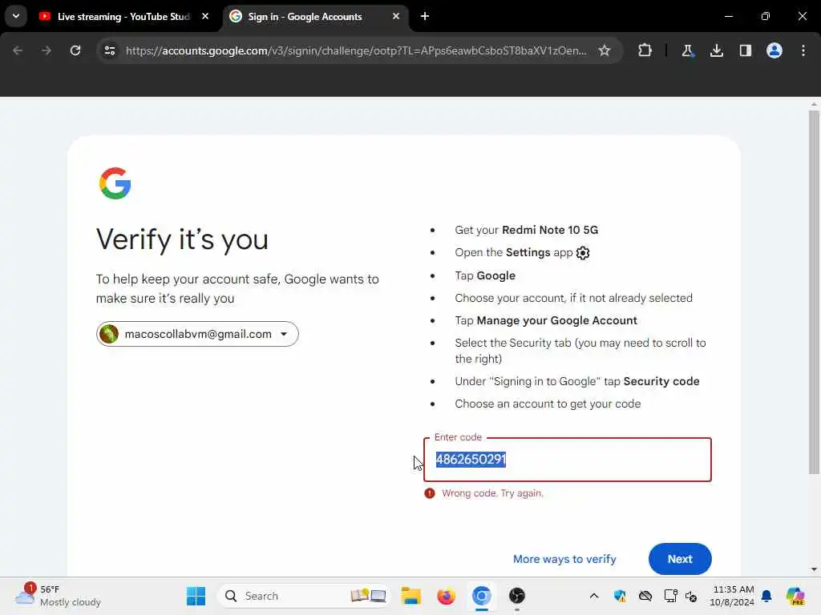821x615 pixels.
Task: Click the Redmi Note 10 5G text
Action: click(x=550, y=230)
